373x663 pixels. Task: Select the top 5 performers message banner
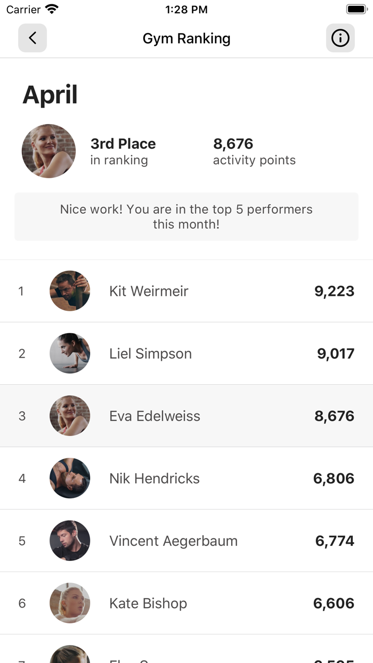186,216
